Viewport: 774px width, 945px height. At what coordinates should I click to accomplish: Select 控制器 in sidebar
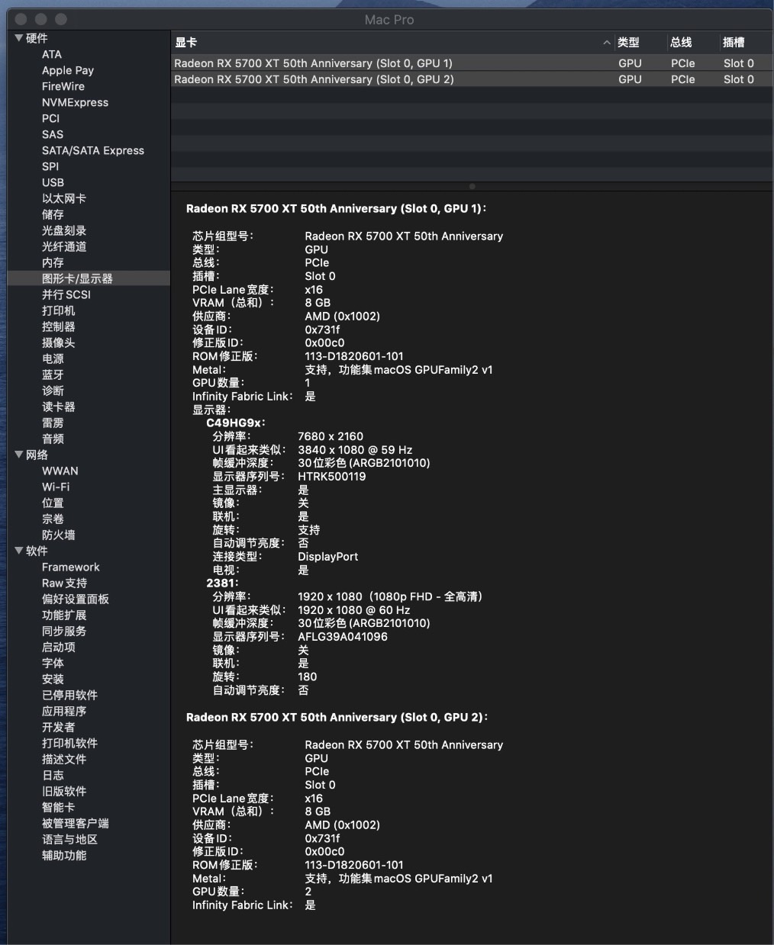(x=58, y=326)
